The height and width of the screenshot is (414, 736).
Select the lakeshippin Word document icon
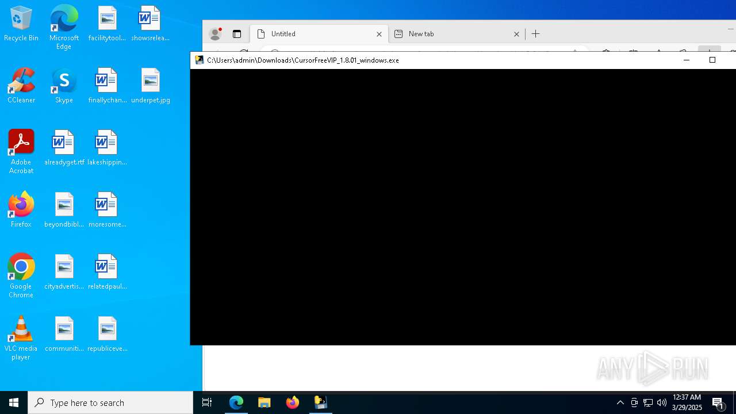click(x=107, y=148)
